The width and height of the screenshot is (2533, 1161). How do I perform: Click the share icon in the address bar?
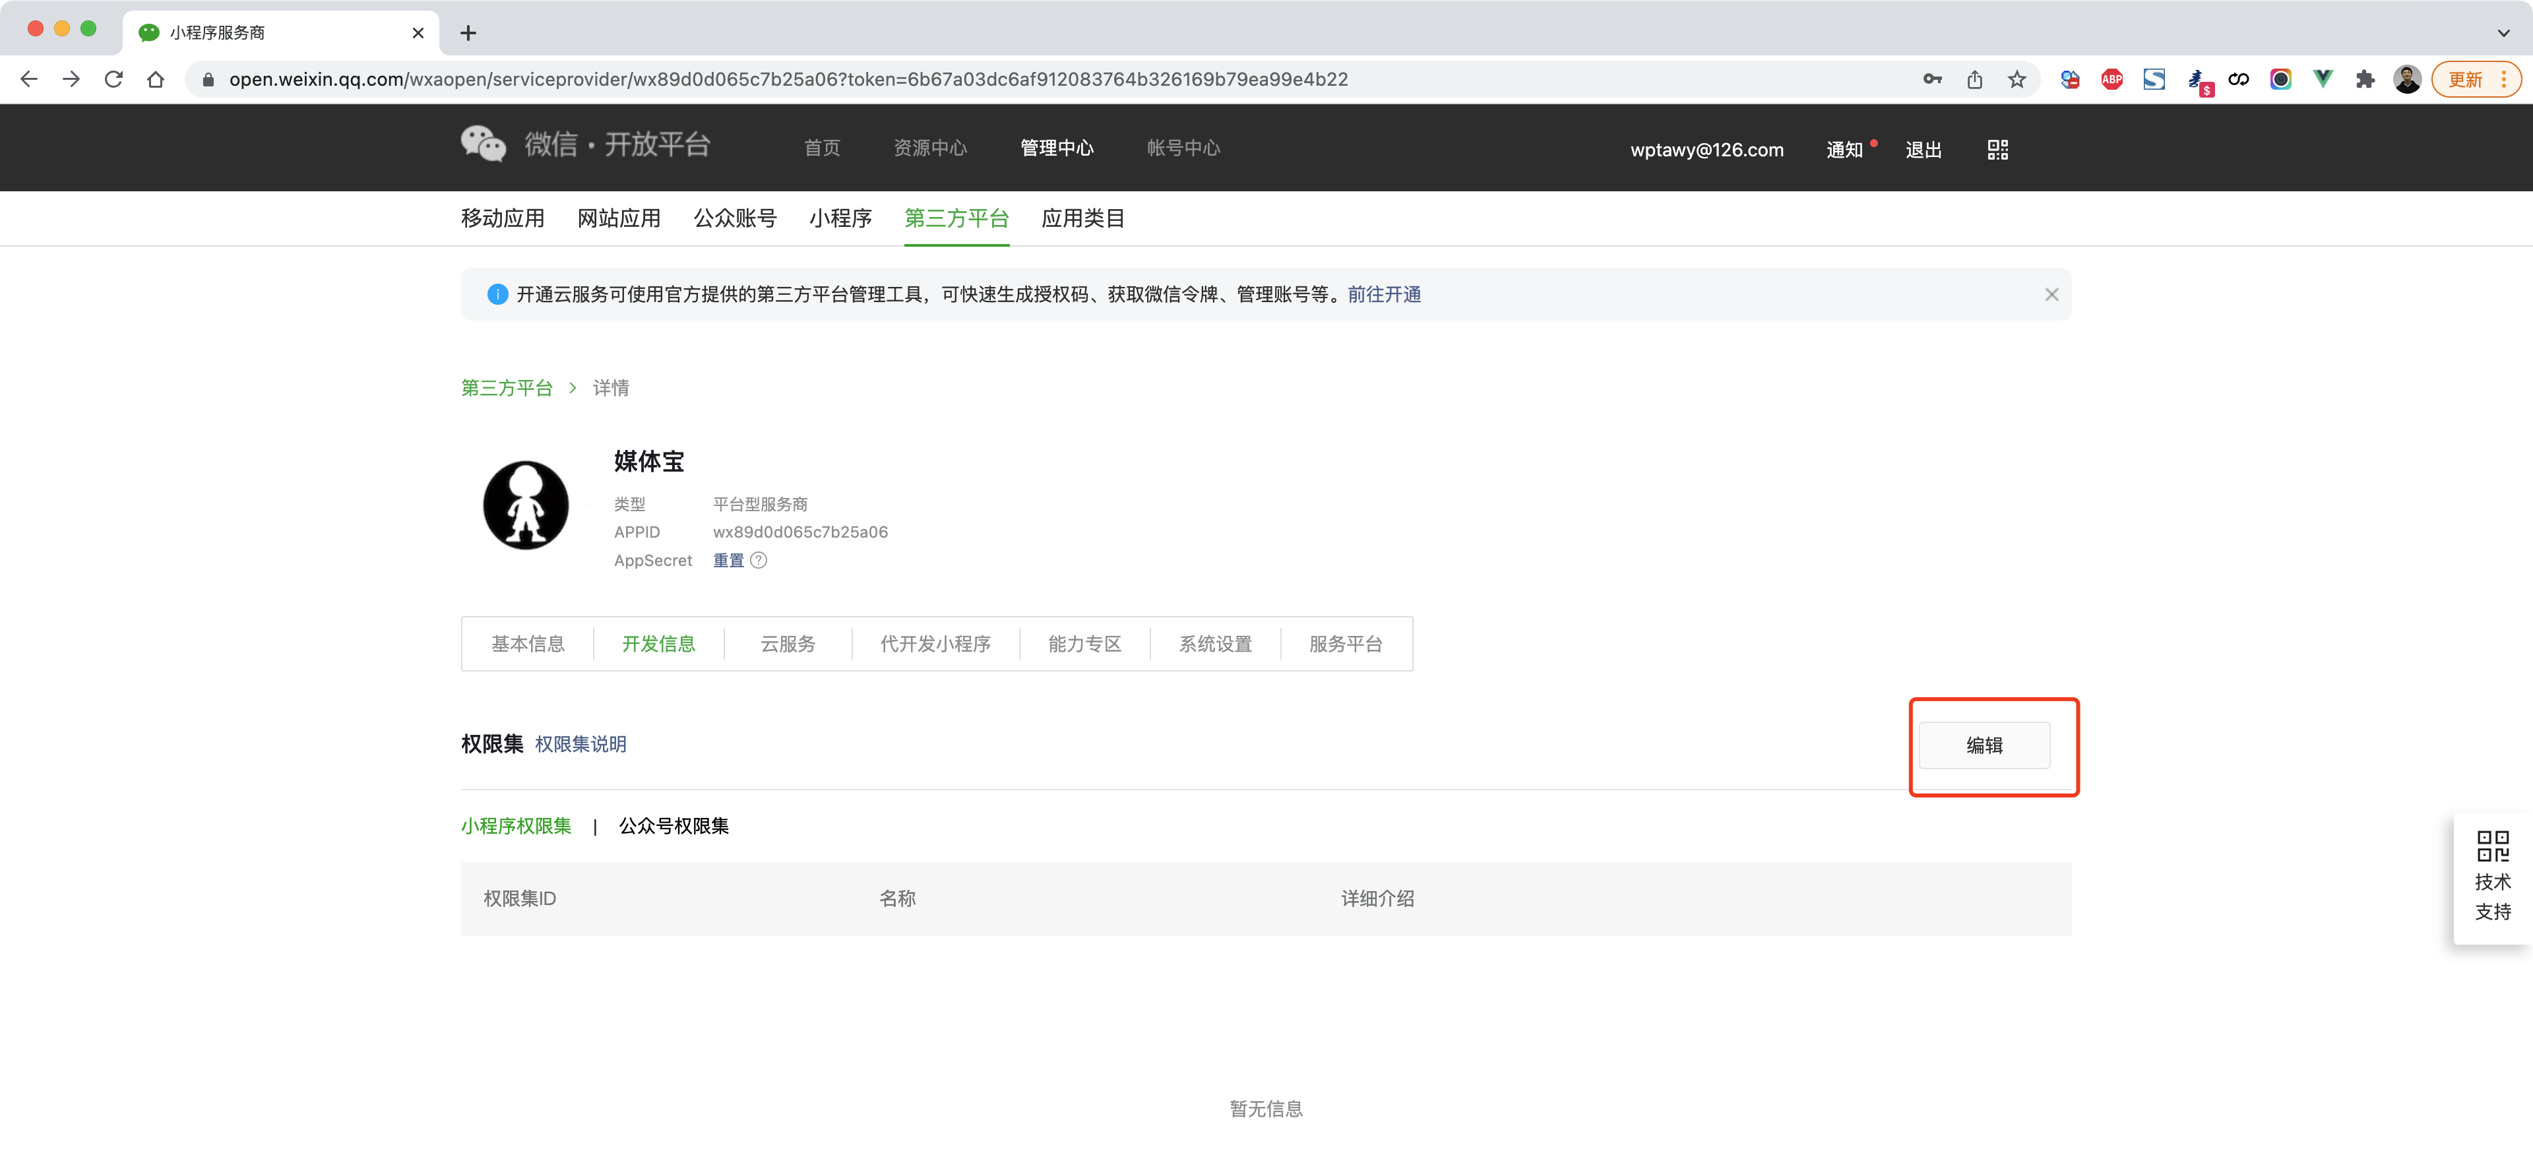1974,80
